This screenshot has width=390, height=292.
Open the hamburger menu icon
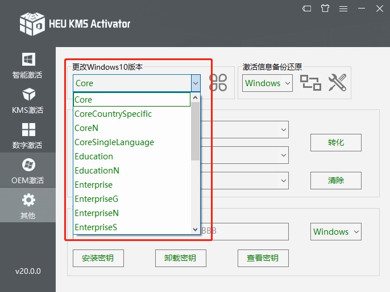tap(343, 9)
